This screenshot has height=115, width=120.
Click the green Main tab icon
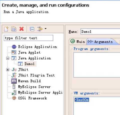coord(72,41)
